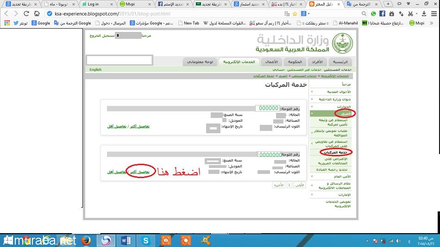Viewport: 440px width, 247px height.
Task: Open Firefox from the taskbar
Action: pyautogui.click(x=85, y=241)
